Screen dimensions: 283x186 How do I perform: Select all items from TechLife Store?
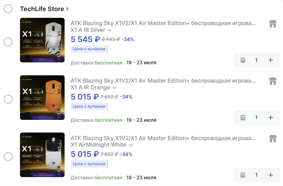(x=8, y=9)
